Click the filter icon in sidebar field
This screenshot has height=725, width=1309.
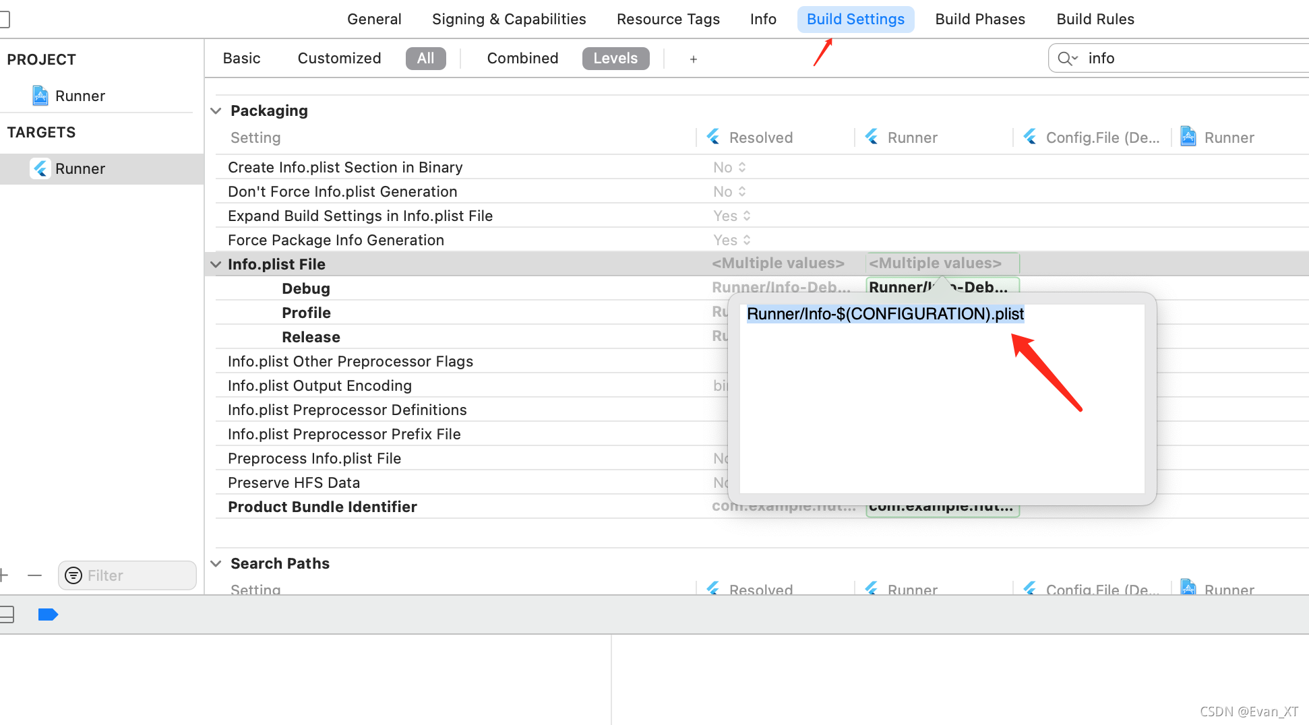coord(73,575)
